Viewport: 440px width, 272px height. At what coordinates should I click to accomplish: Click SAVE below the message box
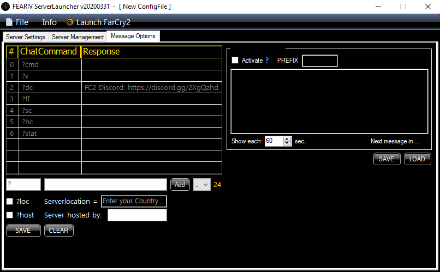[387, 159]
